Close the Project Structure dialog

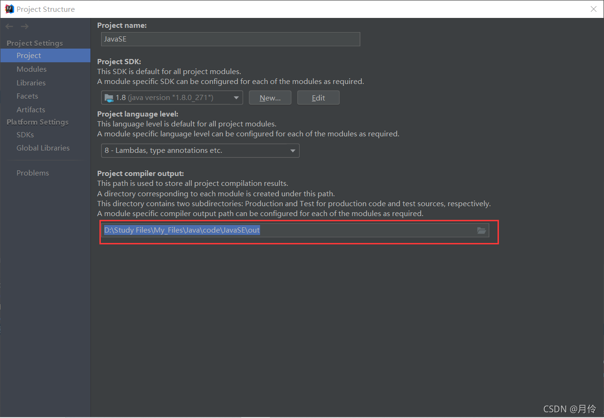(x=594, y=9)
